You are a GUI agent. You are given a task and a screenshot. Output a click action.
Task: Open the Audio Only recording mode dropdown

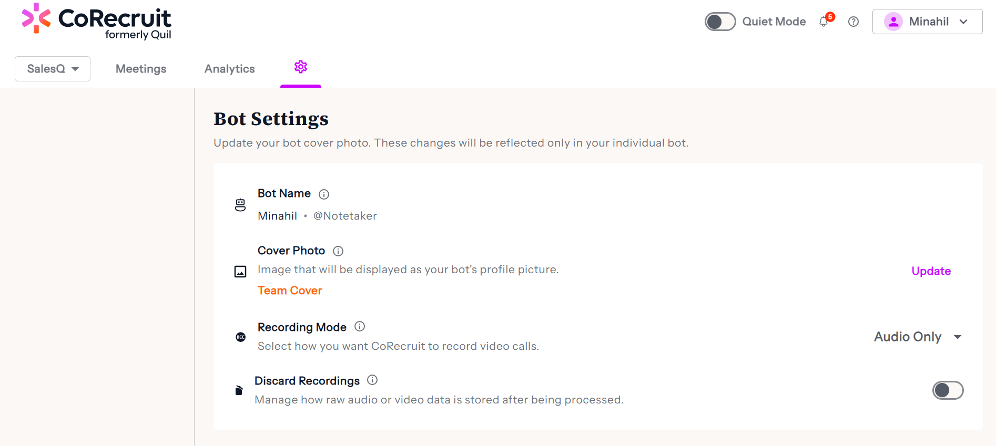[918, 337]
